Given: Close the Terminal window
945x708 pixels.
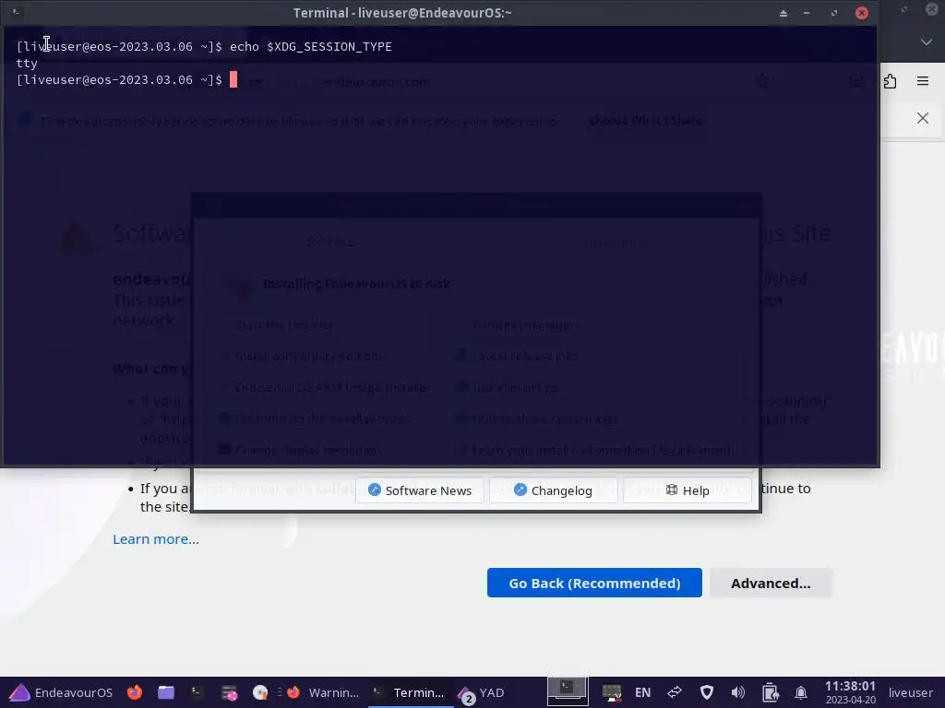Looking at the screenshot, I should click(862, 13).
